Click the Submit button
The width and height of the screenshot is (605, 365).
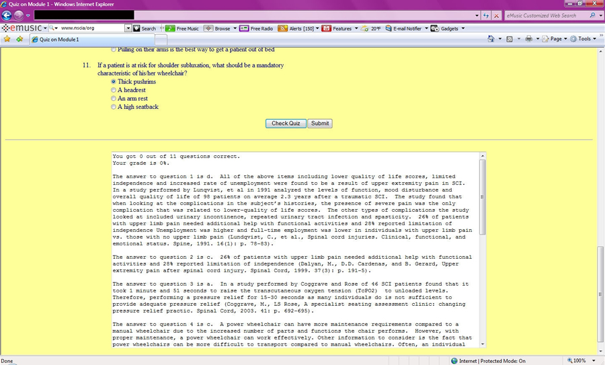[320, 124]
